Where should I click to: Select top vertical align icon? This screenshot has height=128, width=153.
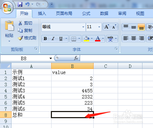pyautogui.click(x=126, y=27)
